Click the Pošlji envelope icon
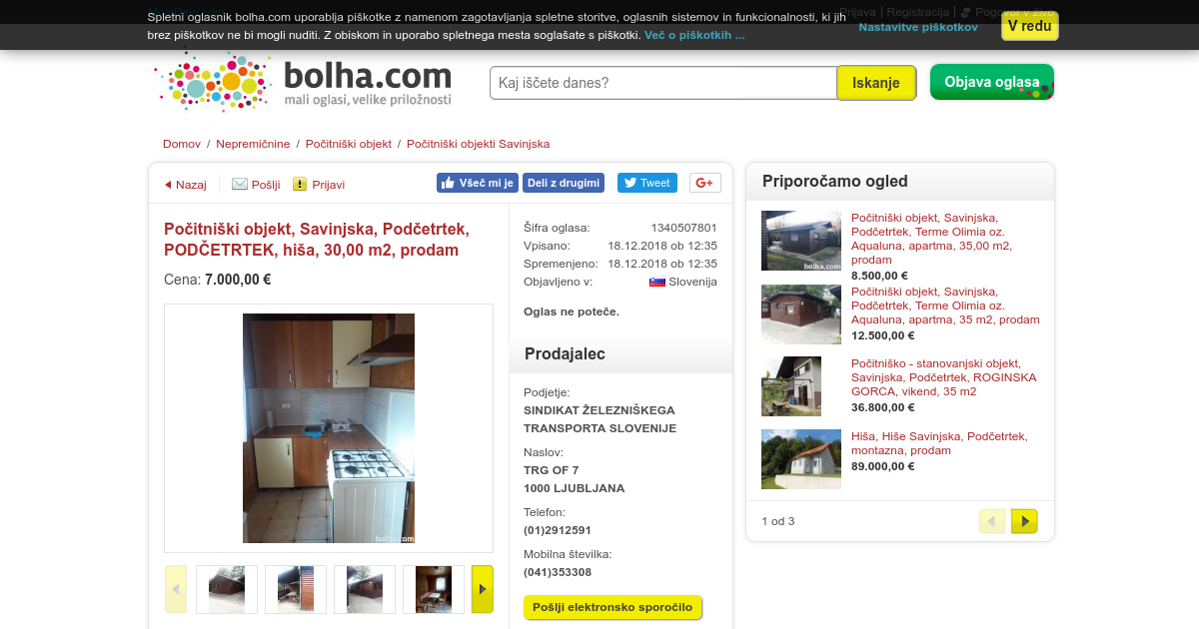 [240, 184]
